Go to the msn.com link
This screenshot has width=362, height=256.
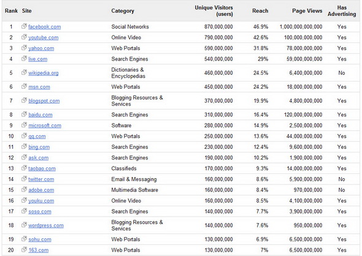[39, 87]
